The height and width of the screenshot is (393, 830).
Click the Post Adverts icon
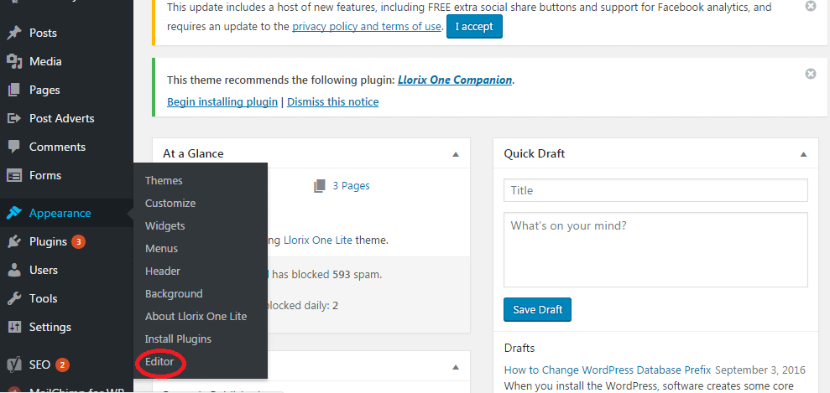click(13, 118)
